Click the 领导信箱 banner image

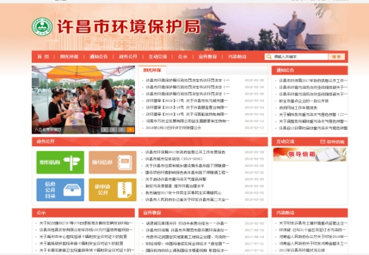pos(310,154)
